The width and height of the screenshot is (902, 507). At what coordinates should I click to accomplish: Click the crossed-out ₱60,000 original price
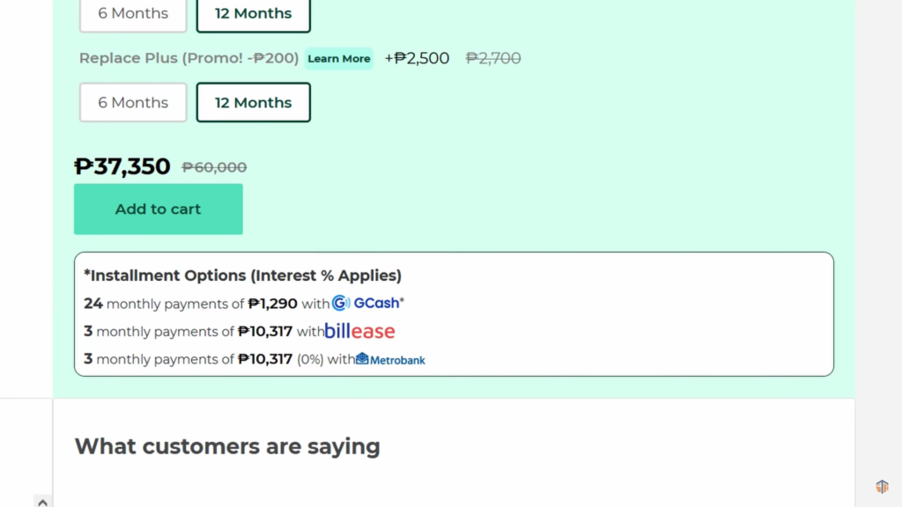[214, 167]
